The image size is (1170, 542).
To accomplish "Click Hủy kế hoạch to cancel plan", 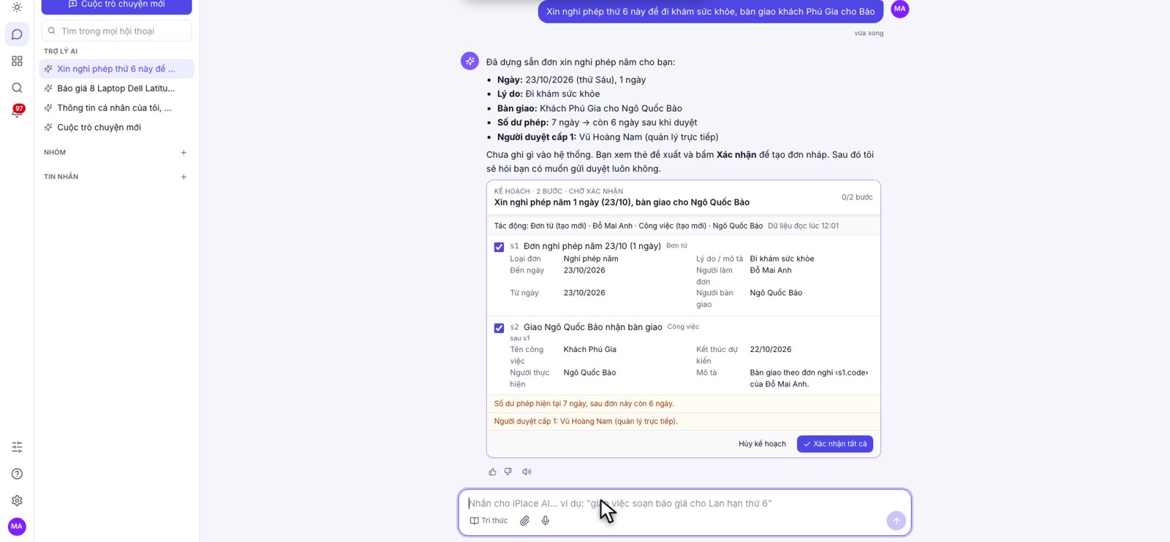I will [762, 444].
